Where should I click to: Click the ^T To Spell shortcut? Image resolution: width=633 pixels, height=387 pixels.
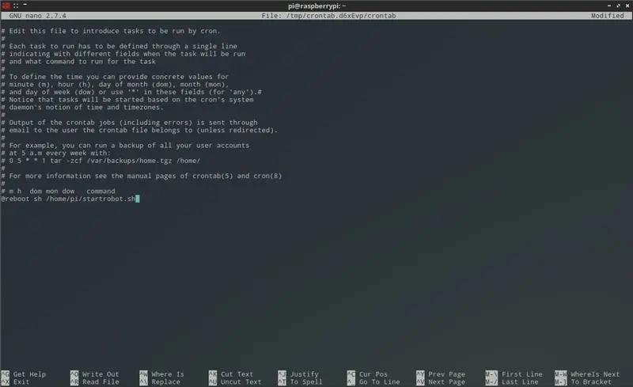pyautogui.click(x=301, y=381)
